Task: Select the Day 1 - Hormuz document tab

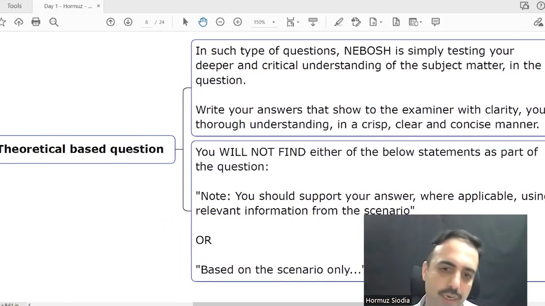Action: point(68,6)
